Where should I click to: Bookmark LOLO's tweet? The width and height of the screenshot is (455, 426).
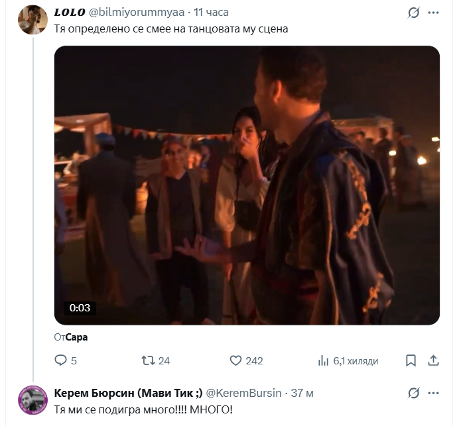pyautogui.click(x=411, y=360)
